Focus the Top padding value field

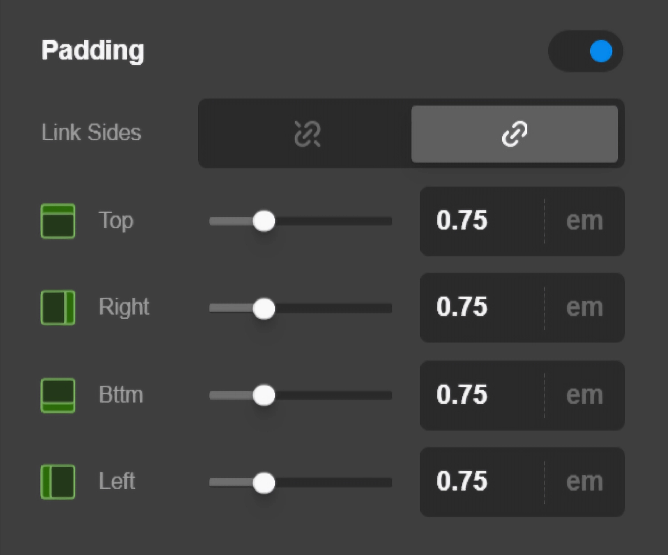click(481, 221)
